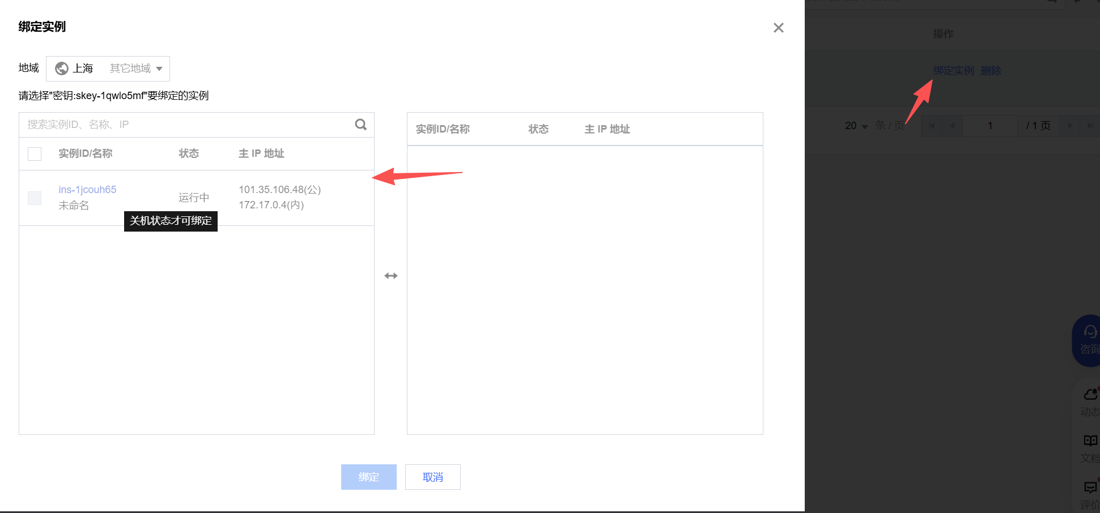Close the 绑定实例 dialog
This screenshot has width=1100, height=513.
779,28
